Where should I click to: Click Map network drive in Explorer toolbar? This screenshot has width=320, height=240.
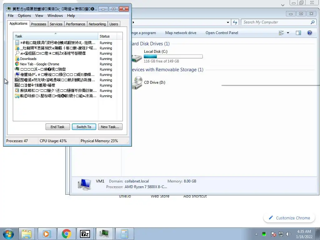tap(181, 33)
